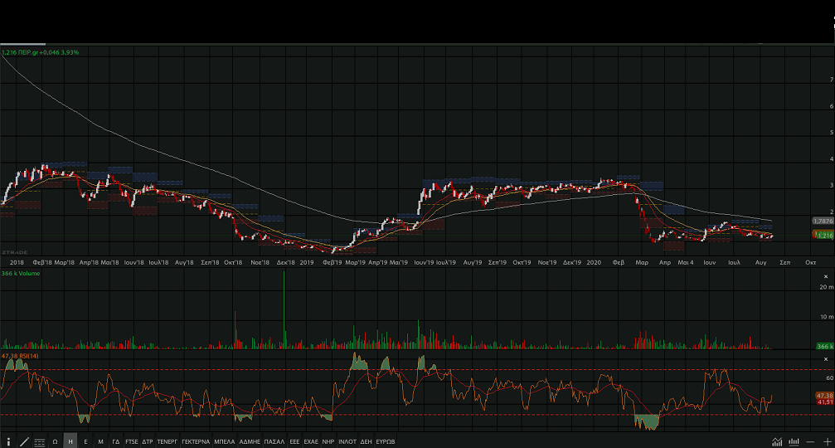Screen dimensions: 835x448
Task: Switch to the Ω timeframe
Action: point(55,441)
